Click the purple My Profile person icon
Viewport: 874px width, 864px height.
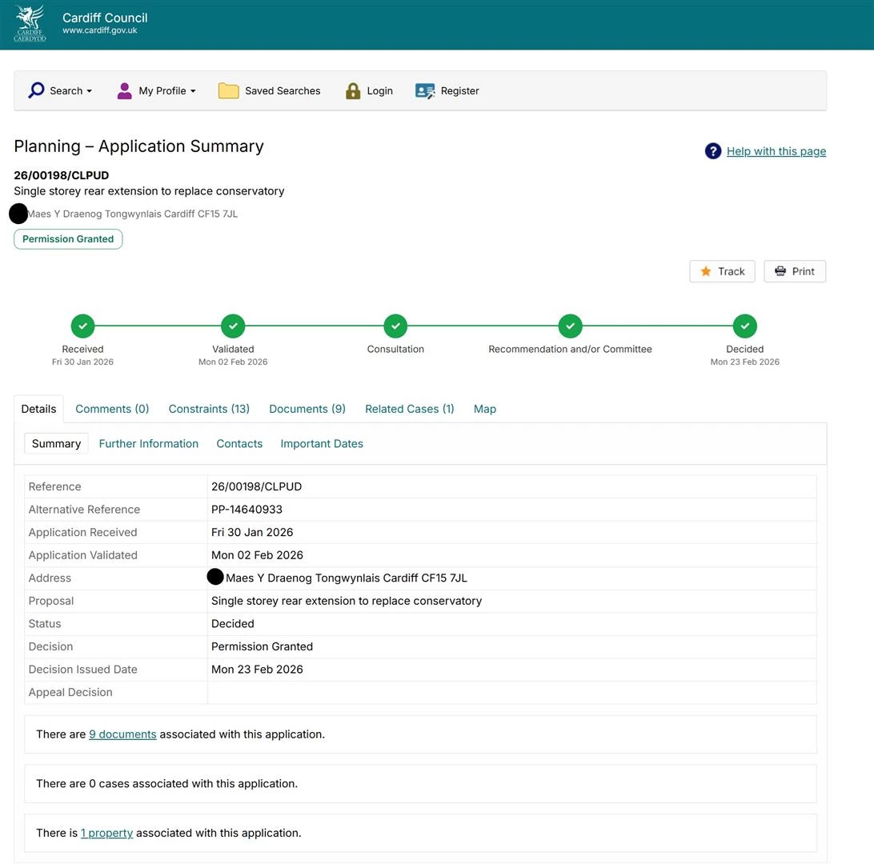tap(124, 90)
